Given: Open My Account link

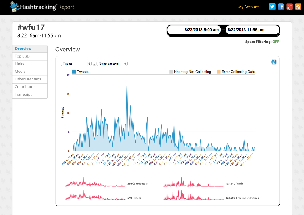Looking at the screenshot, I should coord(248,7).
